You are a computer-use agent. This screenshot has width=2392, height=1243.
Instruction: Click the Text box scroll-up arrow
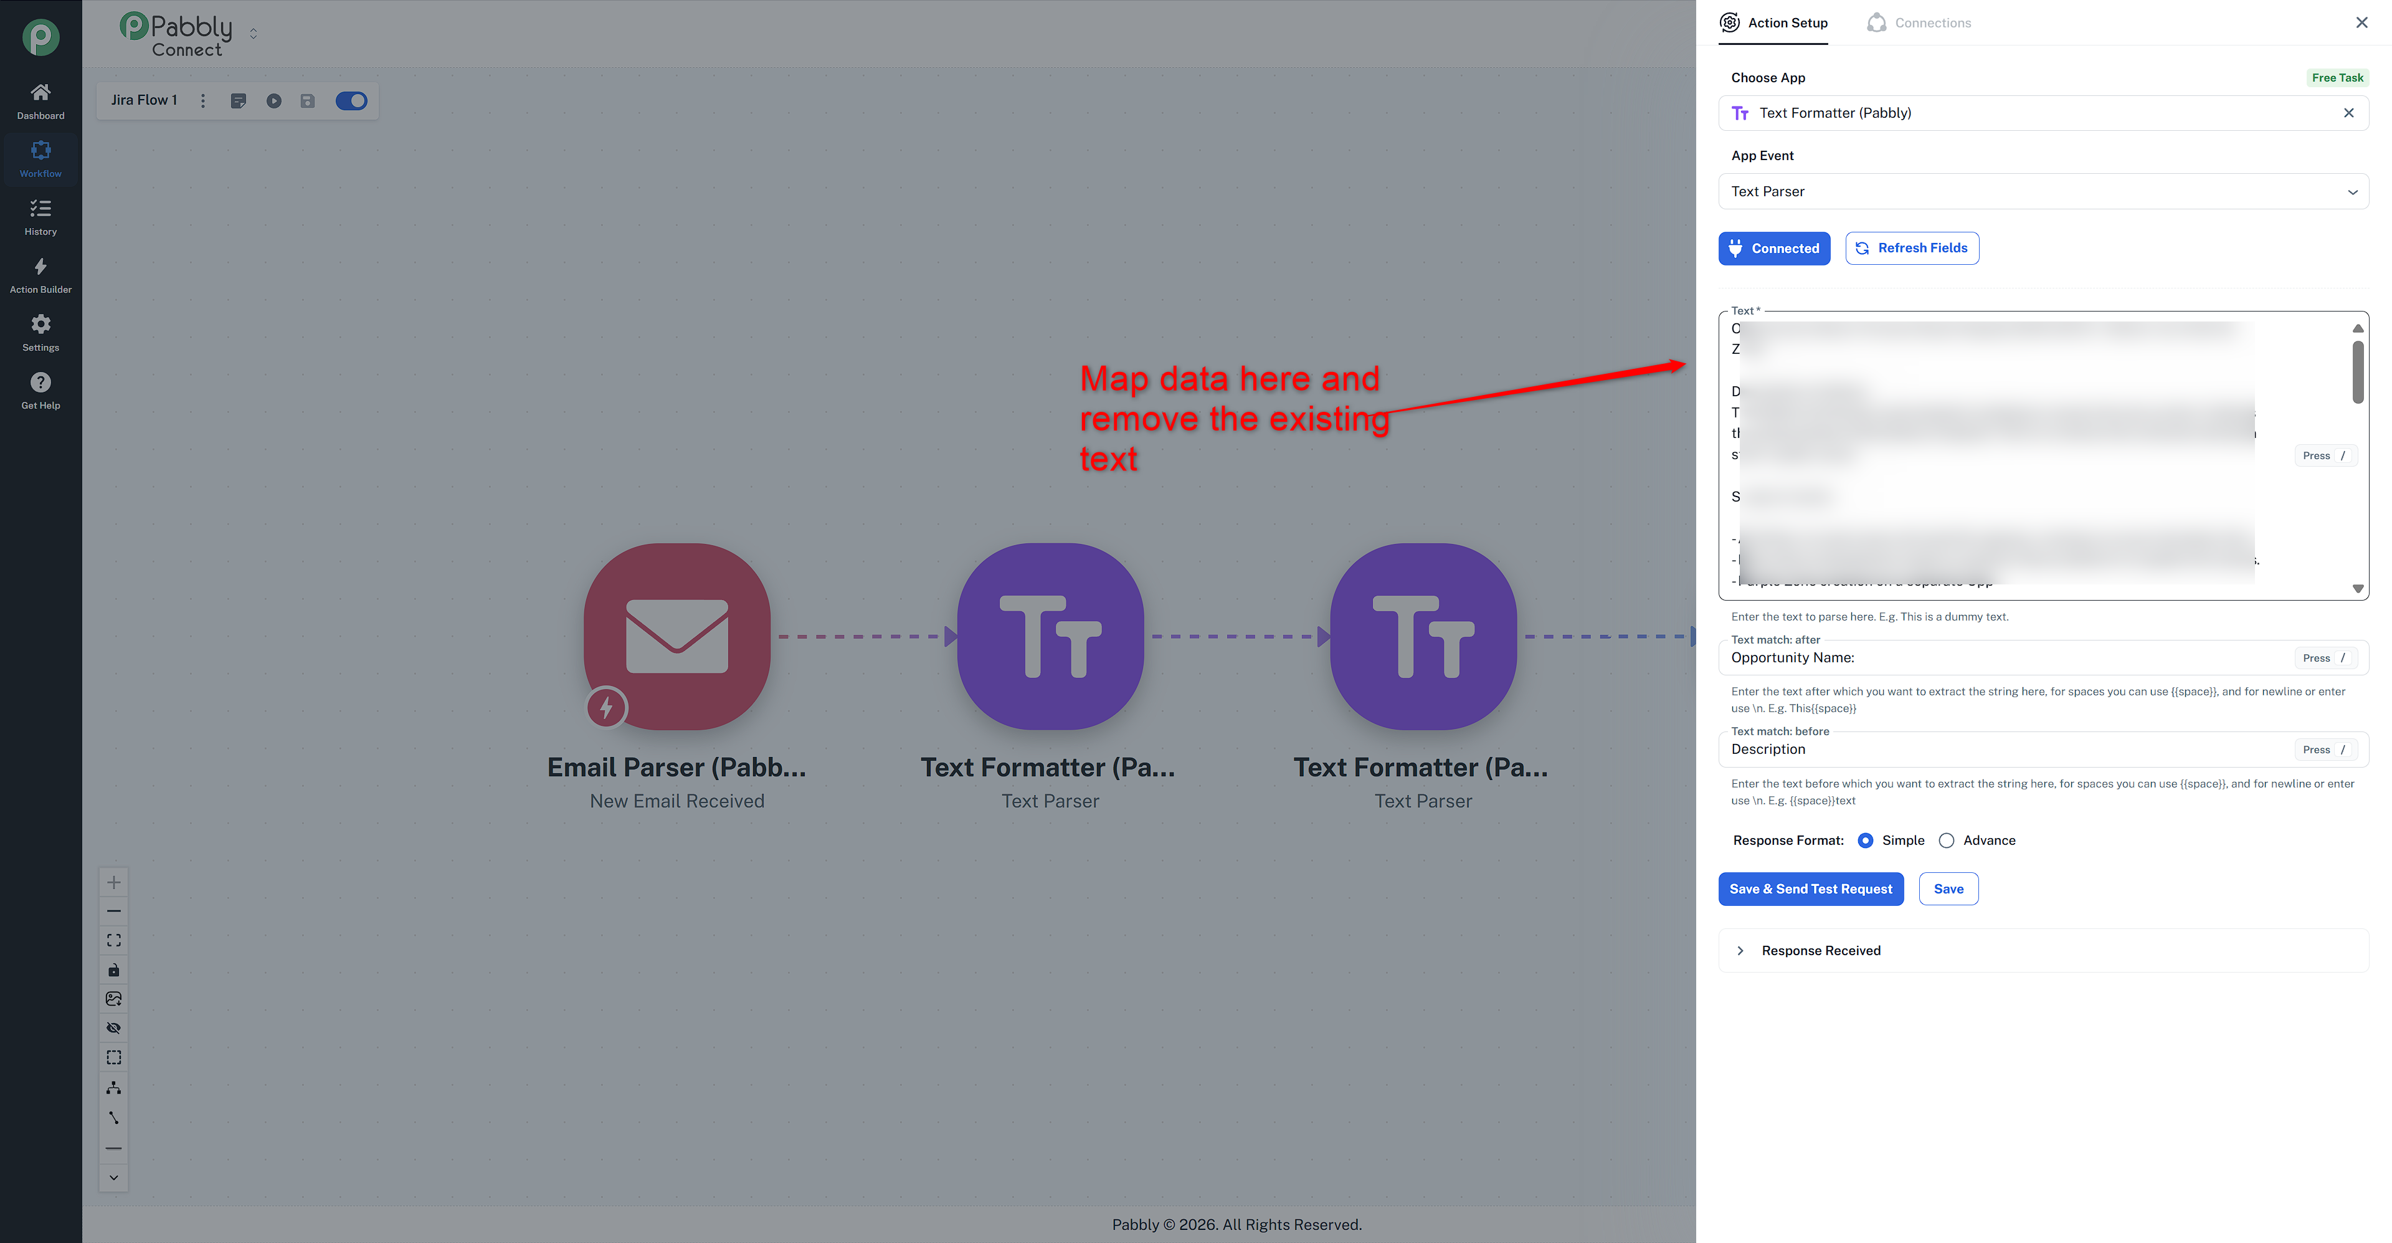2358,328
